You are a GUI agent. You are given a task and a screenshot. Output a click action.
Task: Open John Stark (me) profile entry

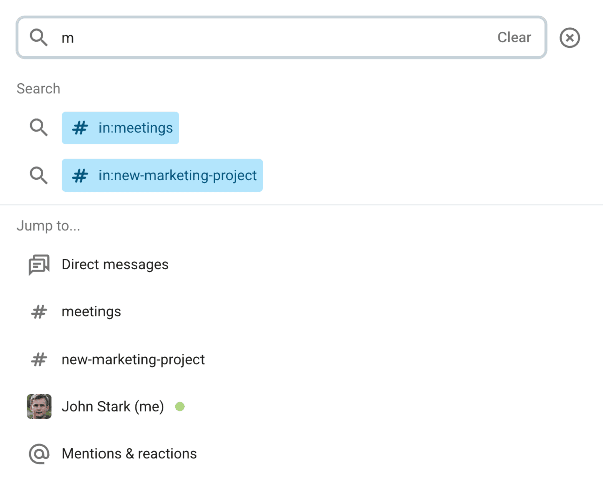click(x=113, y=407)
